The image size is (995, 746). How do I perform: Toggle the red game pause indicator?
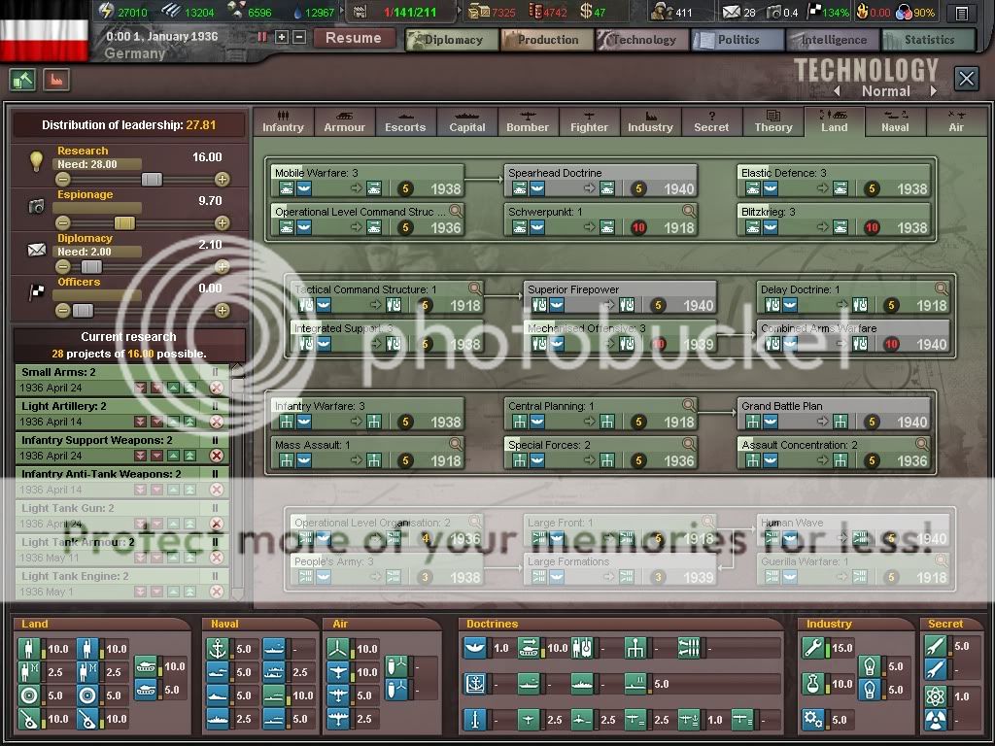(x=261, y=38)
